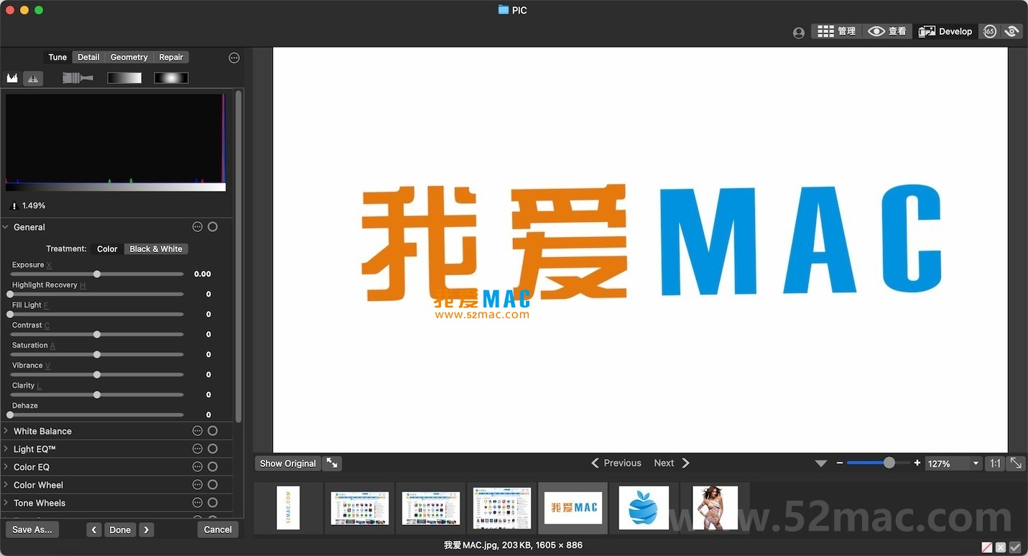Toggle the General section enable circle
The image size is (1028, 556).
213,226
